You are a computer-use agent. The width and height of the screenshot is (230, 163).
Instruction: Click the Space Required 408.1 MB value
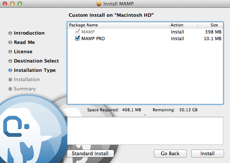(x=131, y=110)
